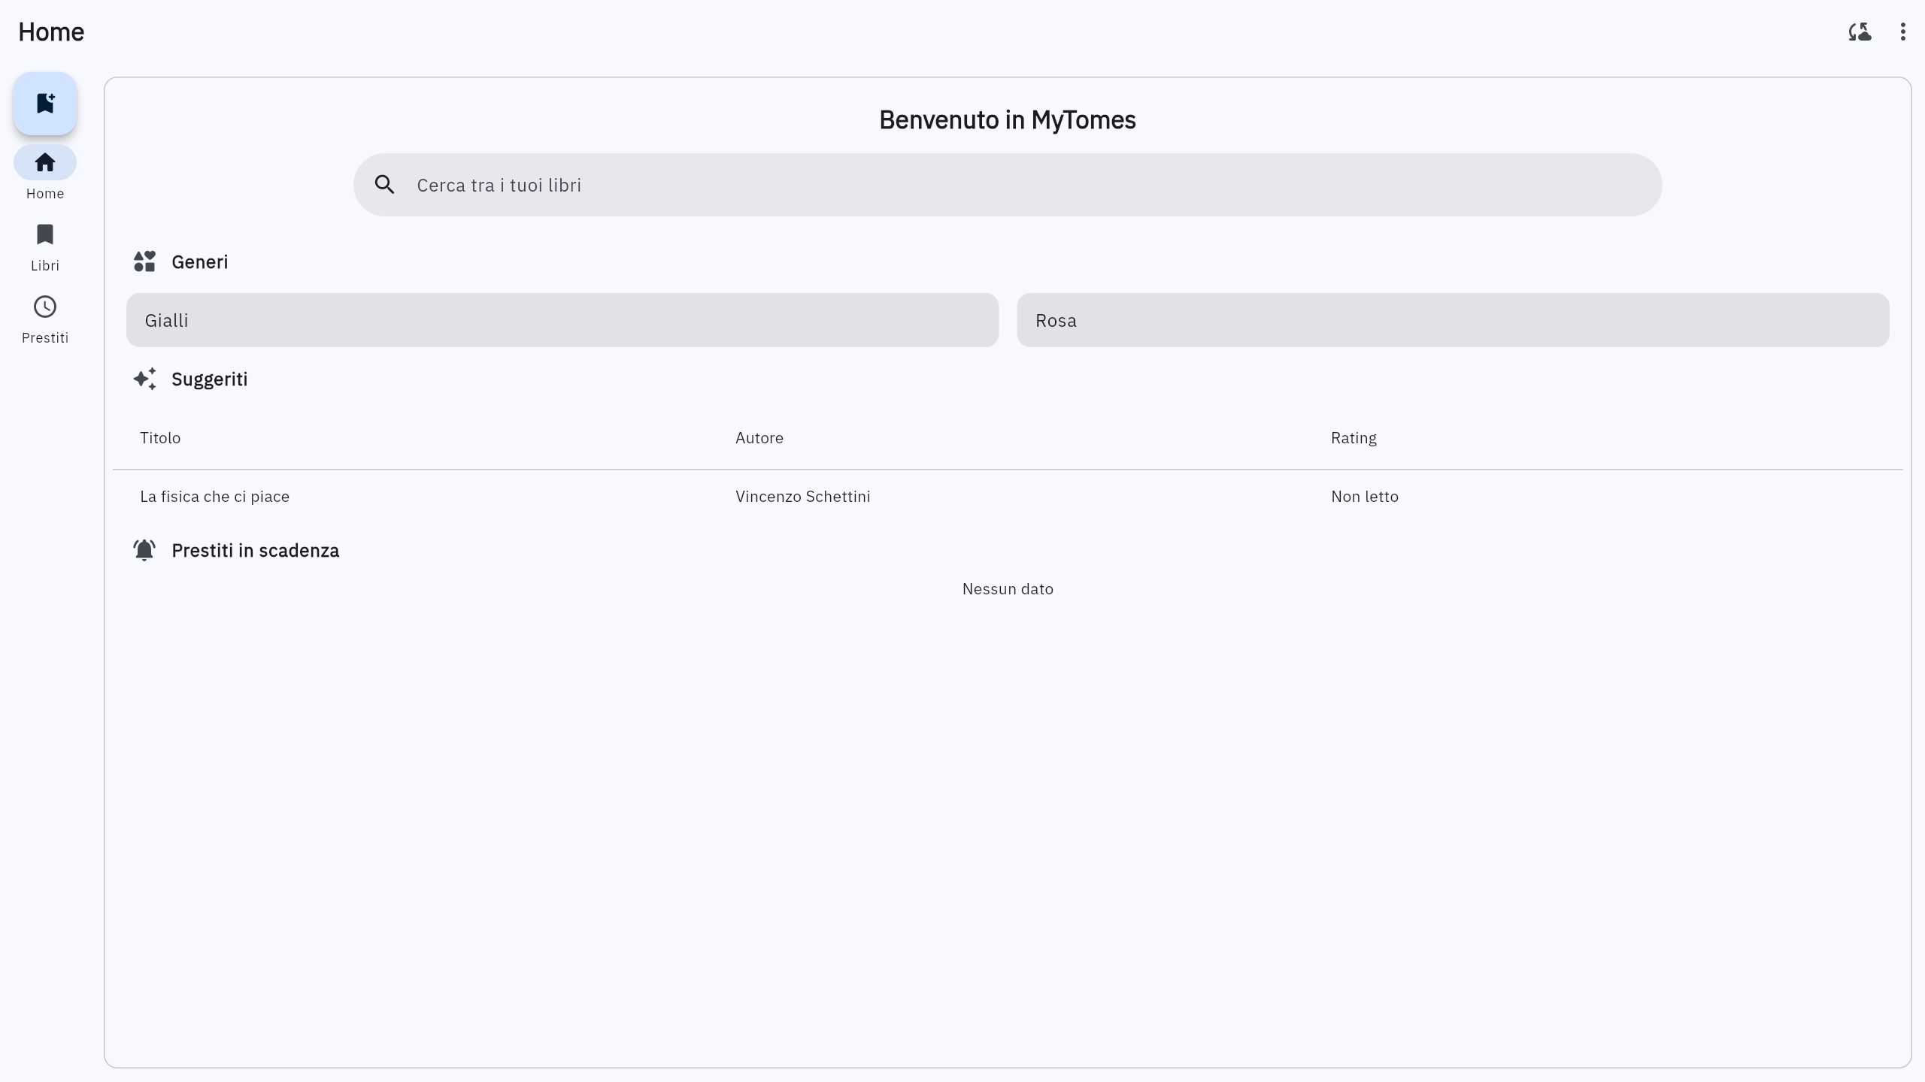This screenshot has height=1082, width=1925.
Task: Click the Generi category icon
Action: click(x=144, y=261)
